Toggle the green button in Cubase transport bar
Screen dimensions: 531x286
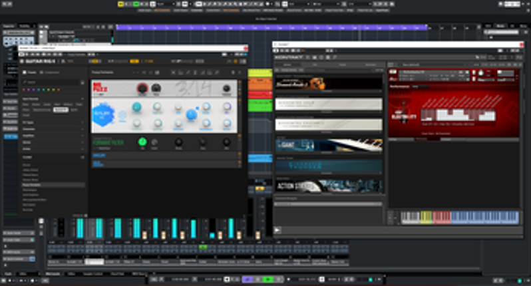pos(268,279)
